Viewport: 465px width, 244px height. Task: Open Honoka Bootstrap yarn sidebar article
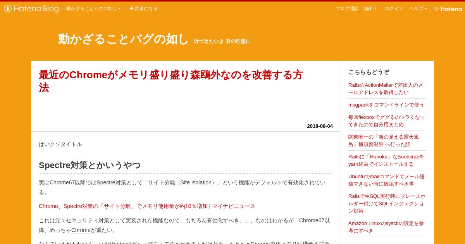tap(386, 160)
